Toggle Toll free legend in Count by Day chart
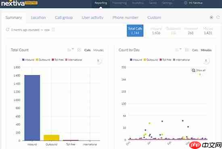 pos(165,60)
